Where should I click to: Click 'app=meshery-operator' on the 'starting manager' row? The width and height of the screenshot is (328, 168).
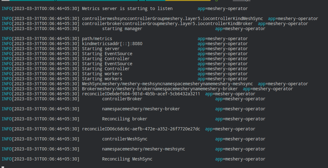(240, 29)
